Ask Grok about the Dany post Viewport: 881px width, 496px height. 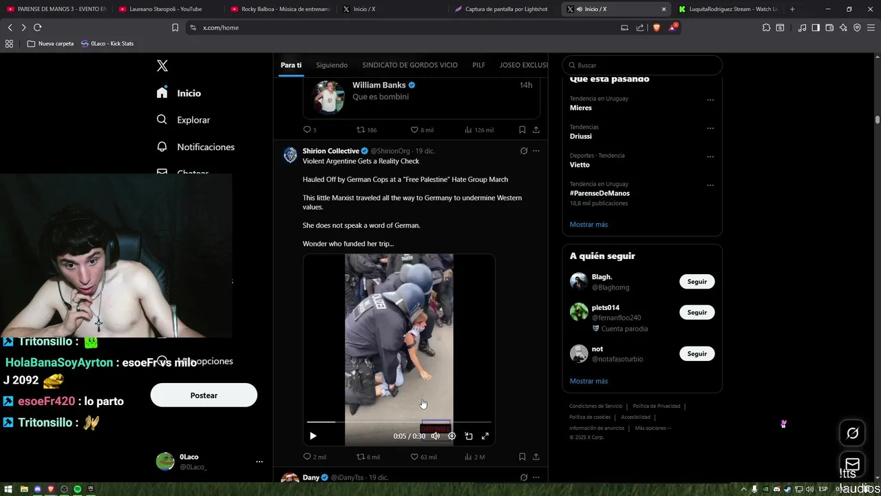pyautogui.click(x=524, y=477)
